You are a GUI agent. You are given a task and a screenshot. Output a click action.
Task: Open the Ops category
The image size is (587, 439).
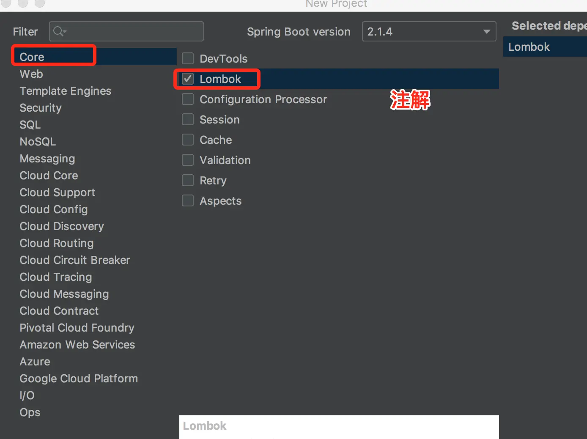(30, 412)
